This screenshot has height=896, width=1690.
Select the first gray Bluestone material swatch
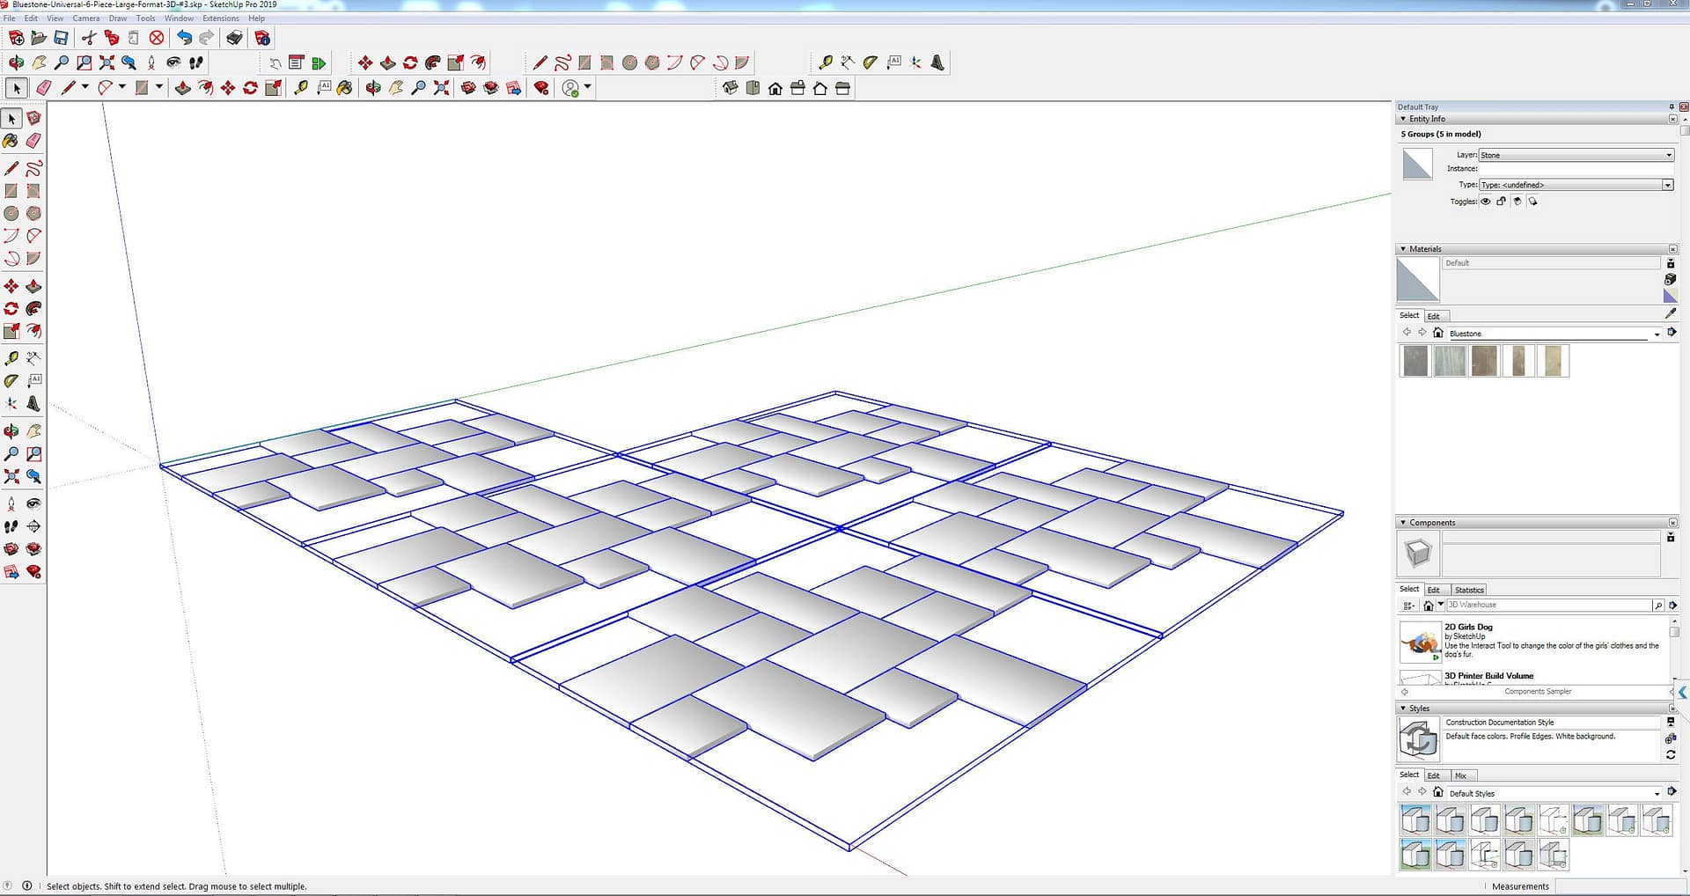[1415, 361]
